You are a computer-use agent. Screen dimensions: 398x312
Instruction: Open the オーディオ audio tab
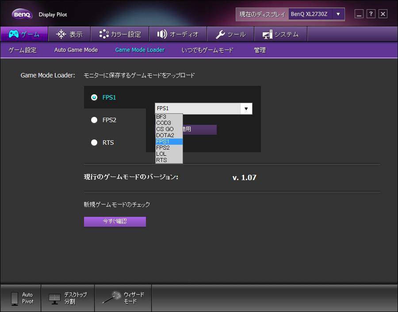click(178, 34)
